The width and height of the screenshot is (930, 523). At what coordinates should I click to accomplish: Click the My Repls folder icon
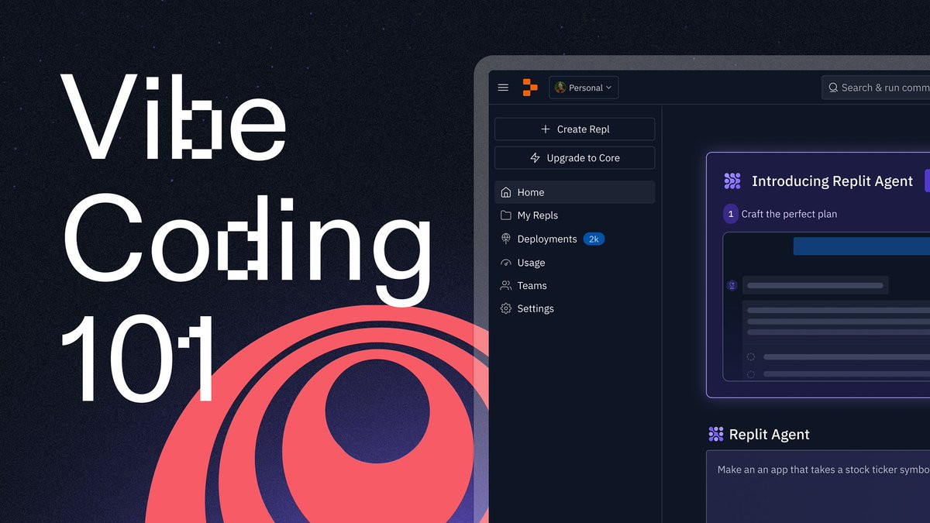tap(506, 215)
